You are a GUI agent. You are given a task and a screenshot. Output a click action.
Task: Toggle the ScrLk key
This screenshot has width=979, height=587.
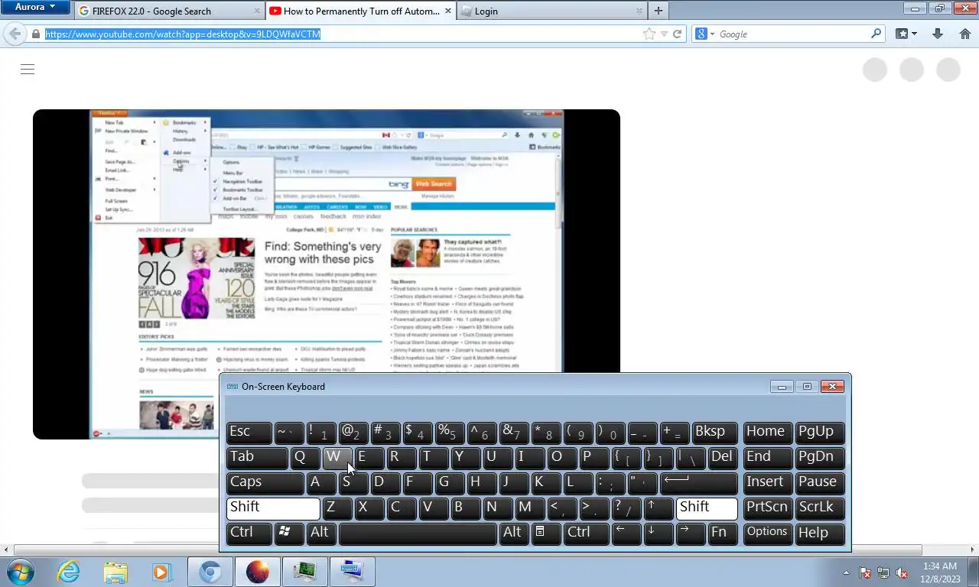pos(820,508)
